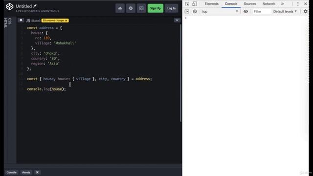Fold the code at 'const address' line
The height and width of the screenshot is (176, 313).
(x=25, y=28)
